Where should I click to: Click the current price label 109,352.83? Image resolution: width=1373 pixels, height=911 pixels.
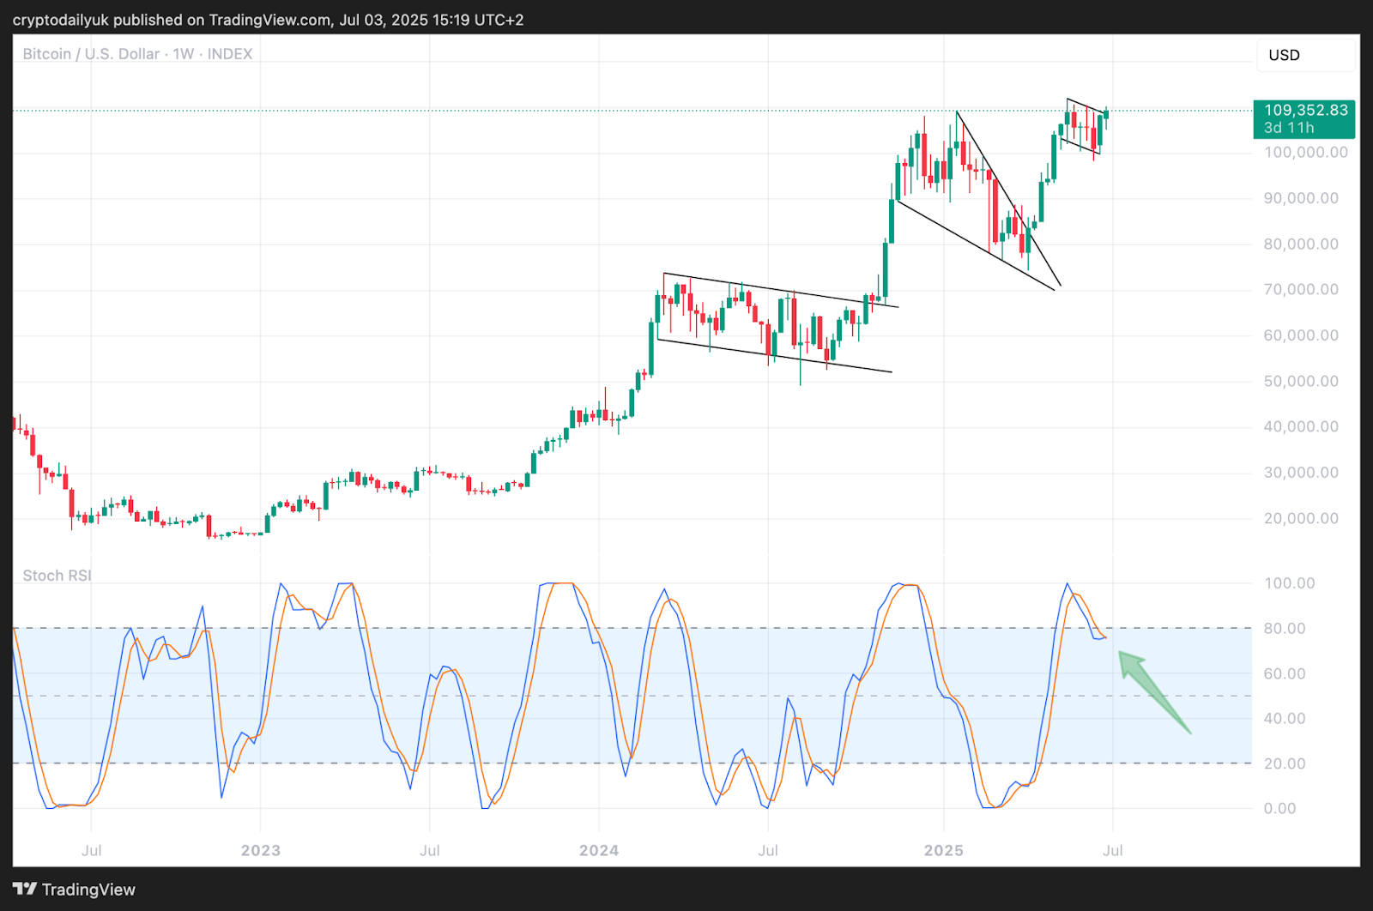(x=1306, y=110)
